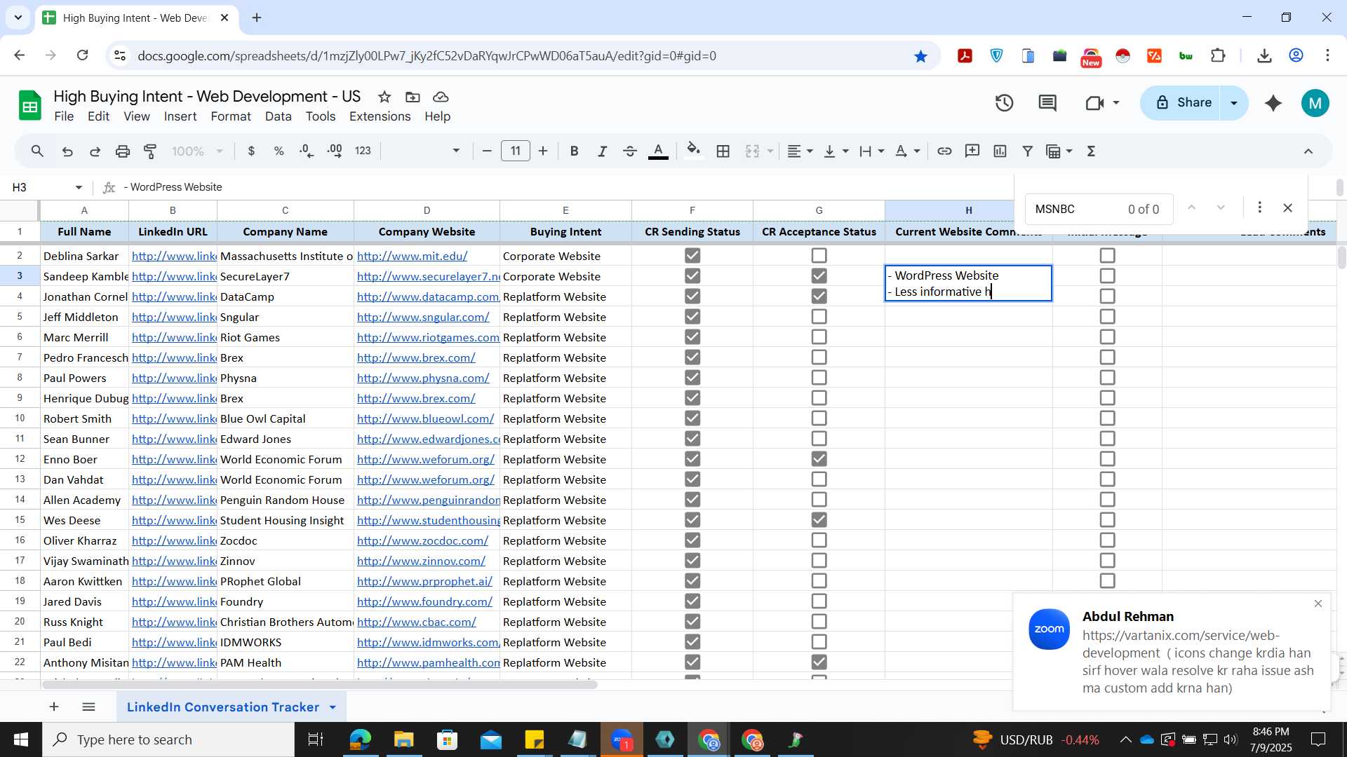Open the text color picker

pyautogui.click(x=658, y=151)
